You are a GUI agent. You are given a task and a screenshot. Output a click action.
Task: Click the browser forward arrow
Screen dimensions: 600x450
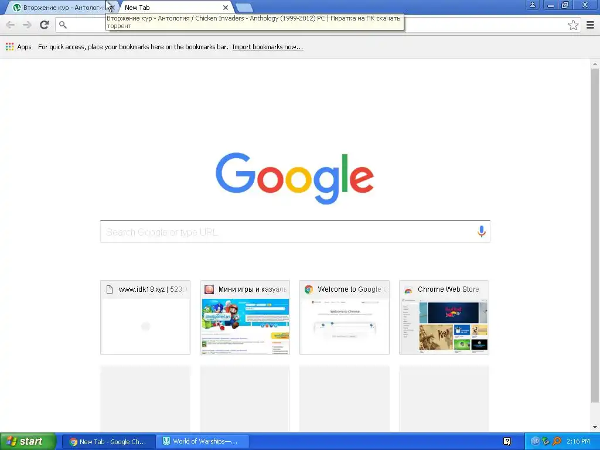coord(27,25)
